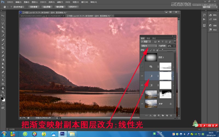
Task: Open the 文件(F) menu
Action: 10,2
